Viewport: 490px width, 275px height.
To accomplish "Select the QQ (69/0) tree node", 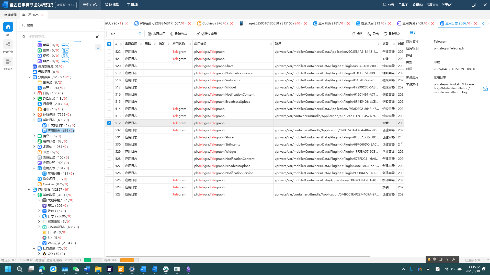I will (54, 254).
